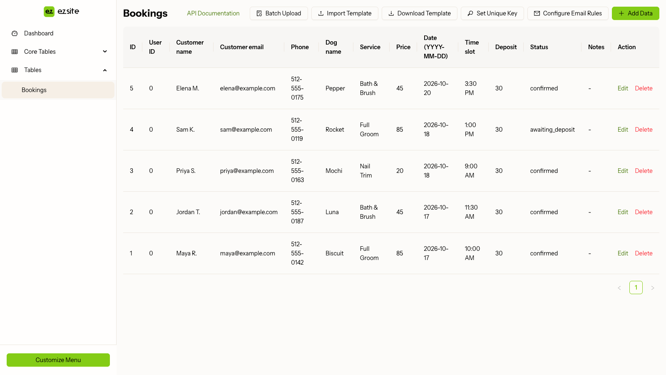
Task: Delete the Jordan T. booking
Action: pos(644,212)
